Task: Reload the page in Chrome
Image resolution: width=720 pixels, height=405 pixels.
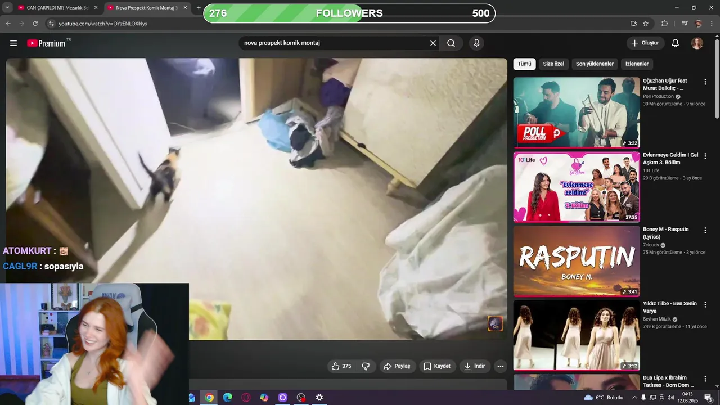Action: point(35,24)
